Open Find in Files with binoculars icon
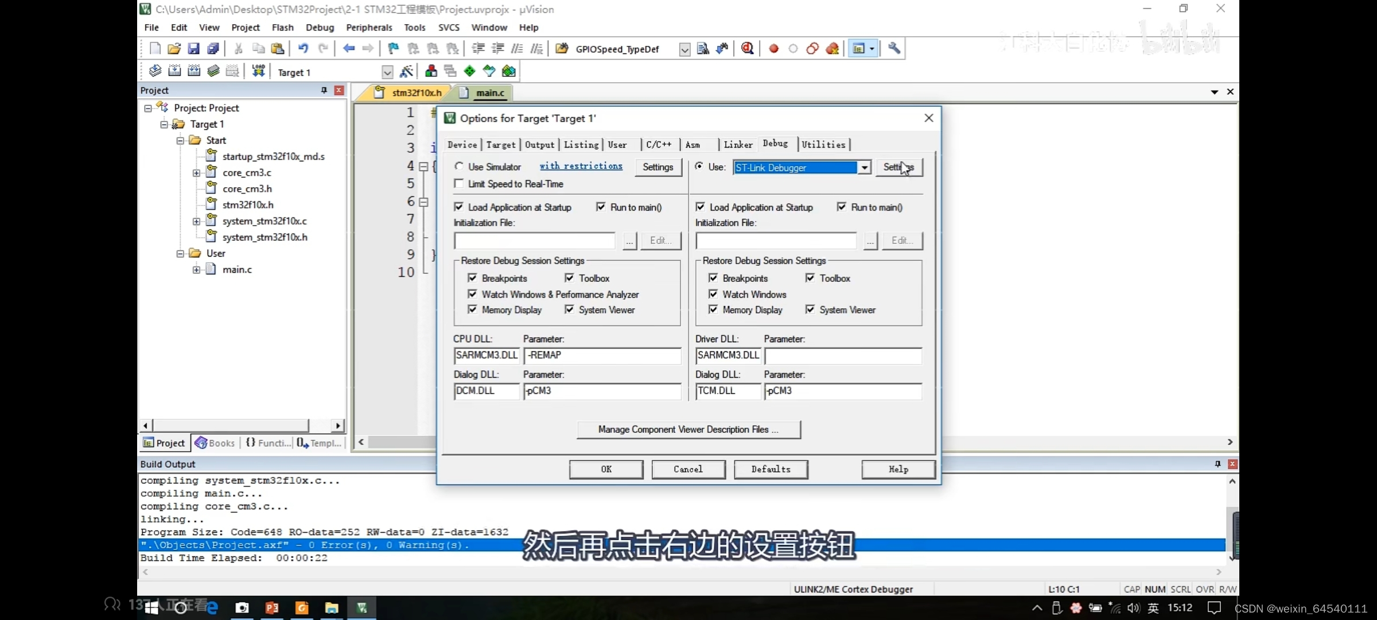The image size is (1377, 620). 722,49
